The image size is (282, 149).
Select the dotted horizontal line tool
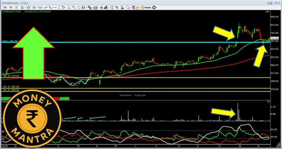[55, 7]
